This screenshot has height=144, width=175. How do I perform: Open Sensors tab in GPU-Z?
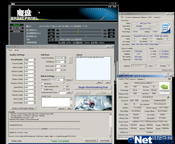133,79
